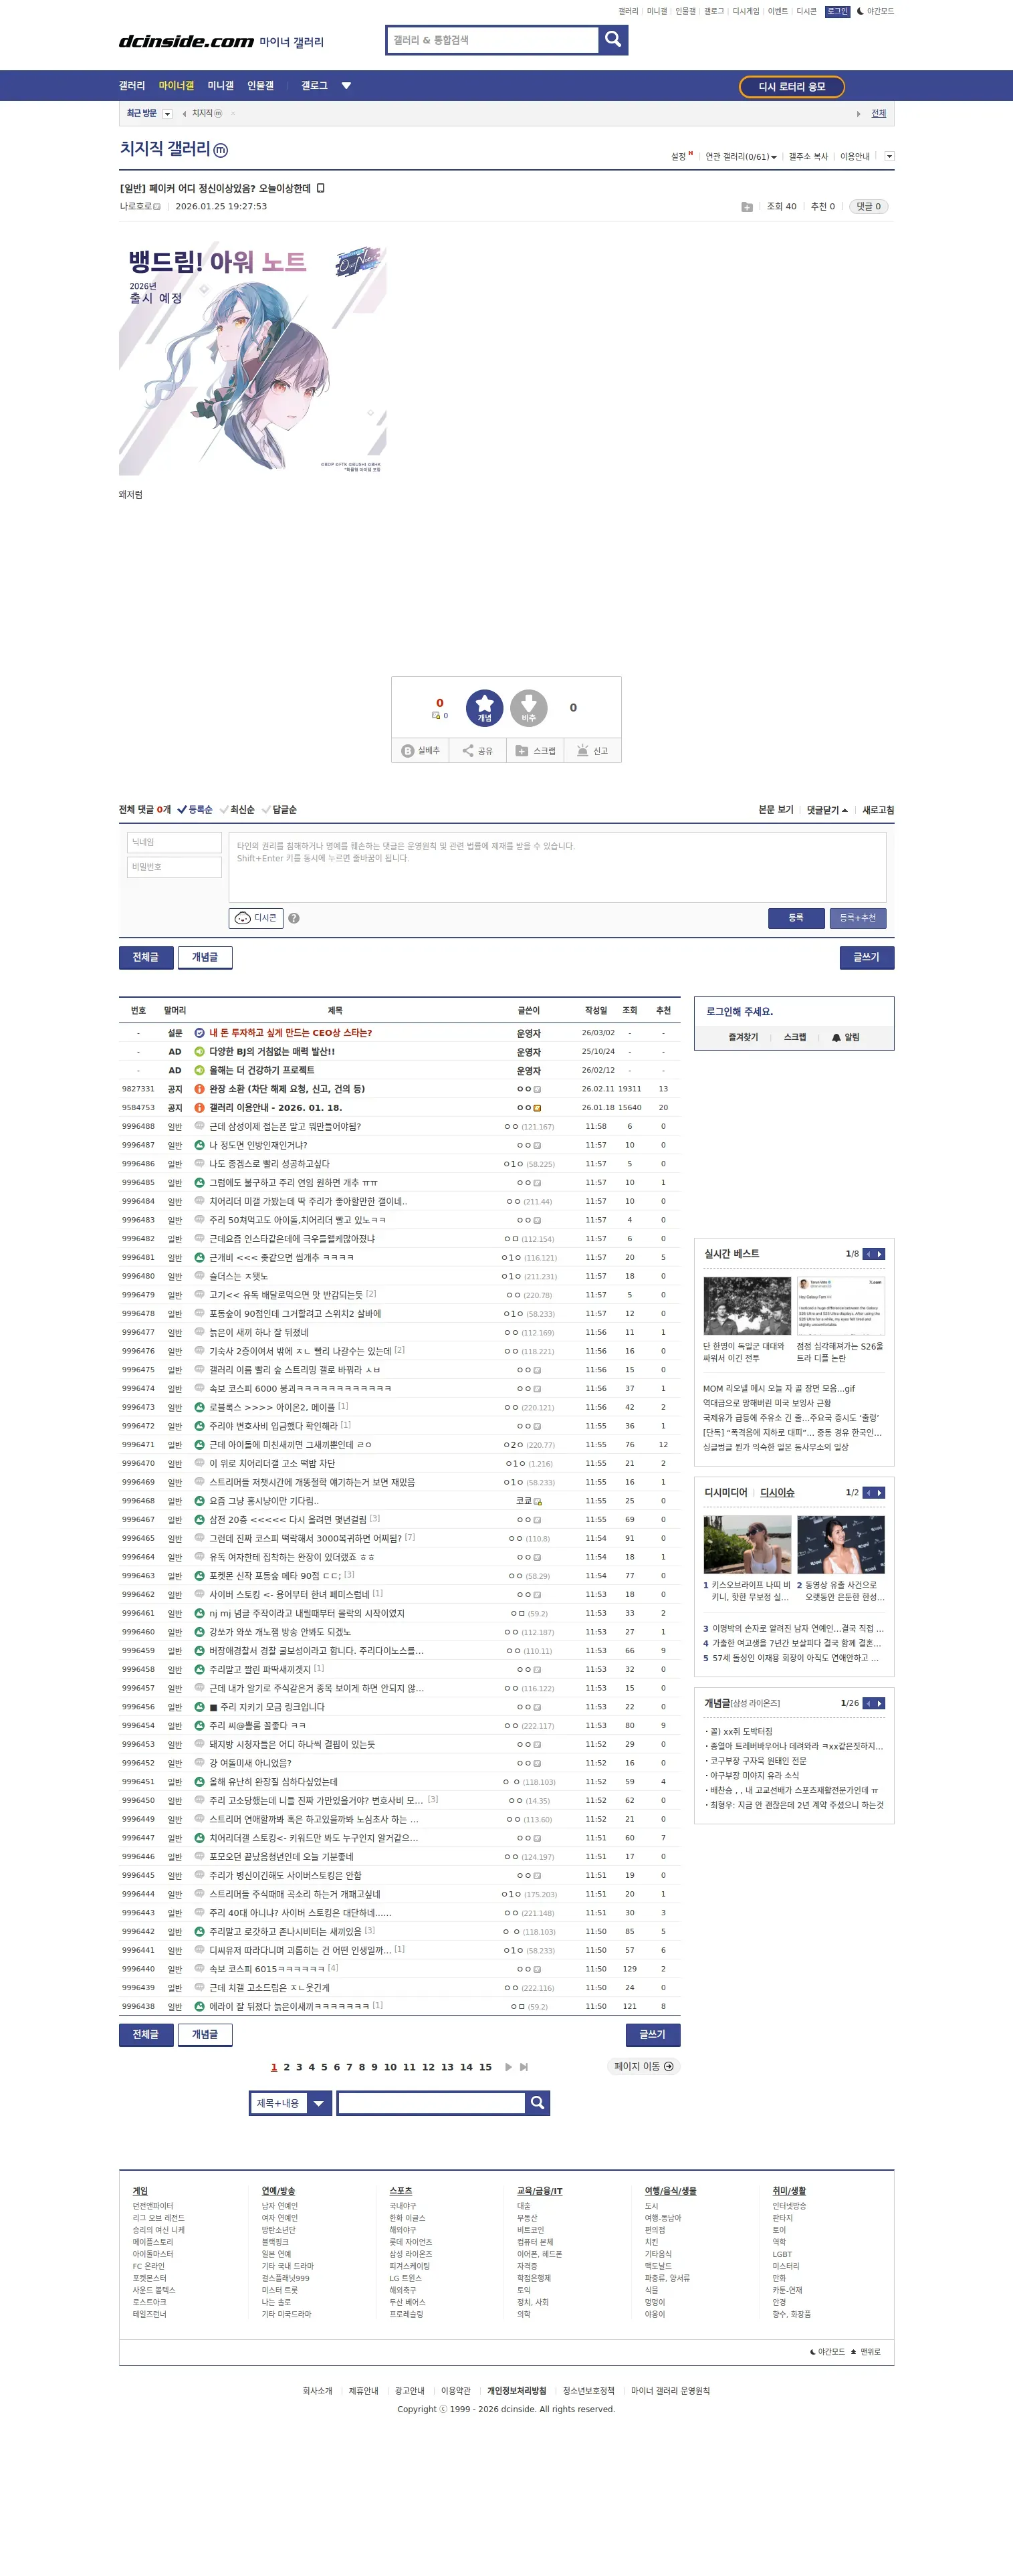Switch to 개념글 tab above the post list
Viewport: 1013px width, 2576px height.
(205, 958)
